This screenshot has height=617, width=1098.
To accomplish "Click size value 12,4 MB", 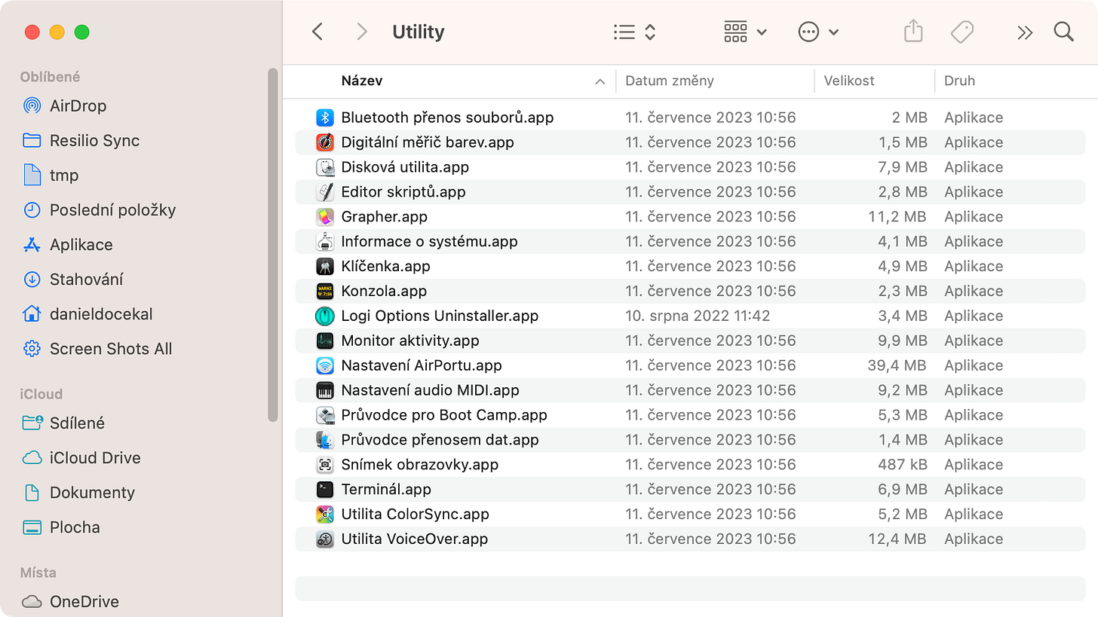I will coord(897,539).
